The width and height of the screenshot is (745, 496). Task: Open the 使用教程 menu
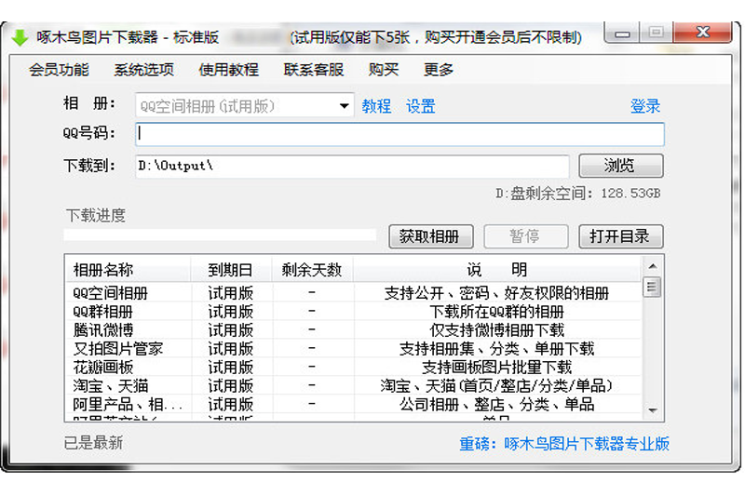click(228, 70)
